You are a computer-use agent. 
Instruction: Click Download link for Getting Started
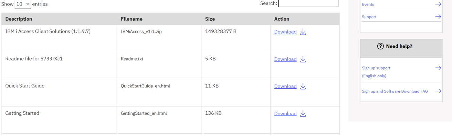point(285,113)
